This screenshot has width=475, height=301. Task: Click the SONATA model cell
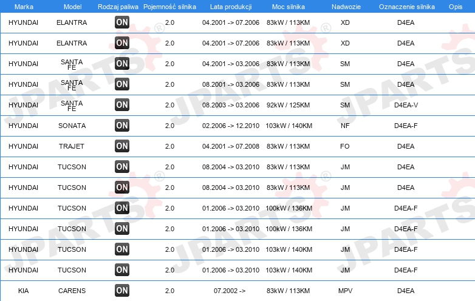pos(72,126)
